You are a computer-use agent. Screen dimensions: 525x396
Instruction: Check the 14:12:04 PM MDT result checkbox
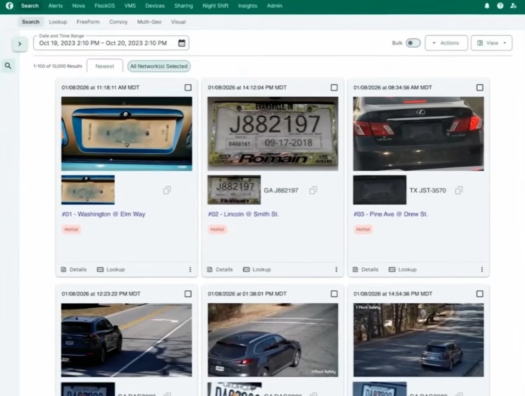(334, 87)
